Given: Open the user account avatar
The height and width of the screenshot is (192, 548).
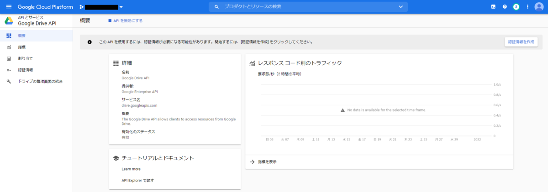Looking at the screenshot, I should 539,7.
